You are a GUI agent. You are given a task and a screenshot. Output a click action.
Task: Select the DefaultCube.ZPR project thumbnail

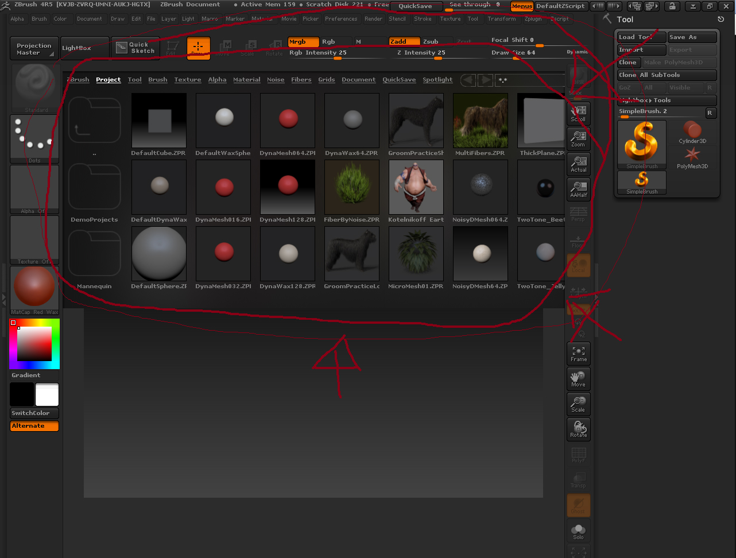[x=159, y=121]
